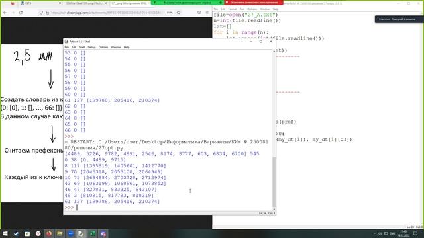Click the Shell scrollbar down arrow
This screenshot has height=238, width=424.
click(274, 209)
